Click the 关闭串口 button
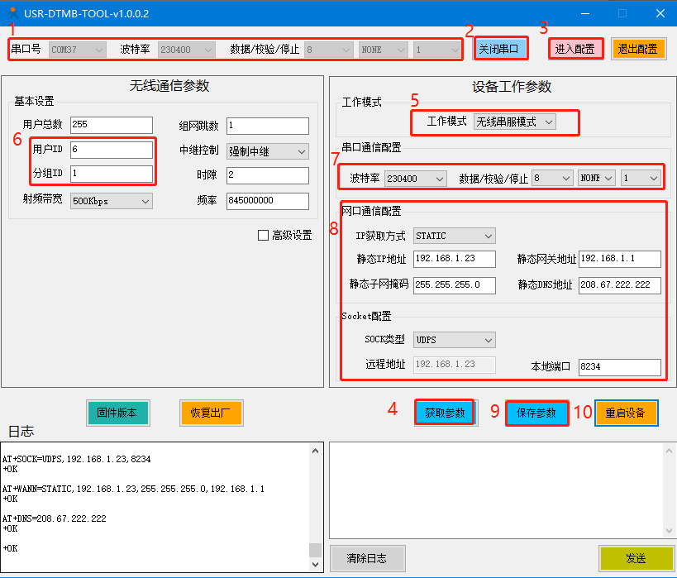This screenshot has width=677, height=578. coord(501,49)
